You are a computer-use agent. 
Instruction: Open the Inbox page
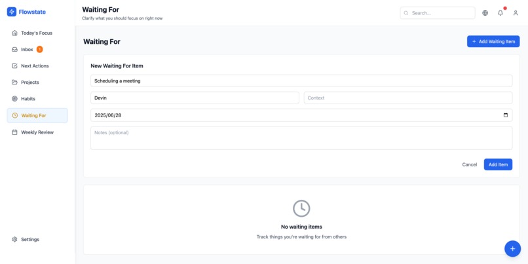click(37, 50)
